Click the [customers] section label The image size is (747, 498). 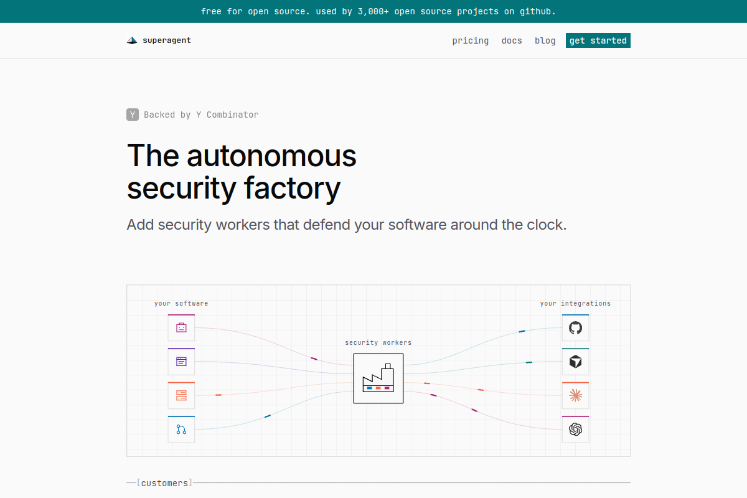pyautogui.click(x=164, y=483)
